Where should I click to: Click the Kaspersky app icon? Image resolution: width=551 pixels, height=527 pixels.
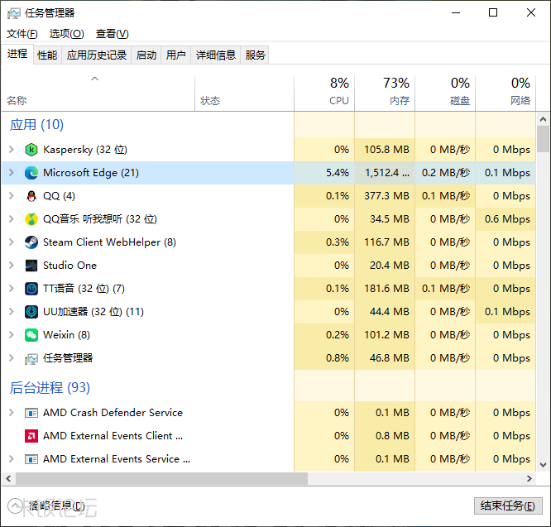[31, 150]
